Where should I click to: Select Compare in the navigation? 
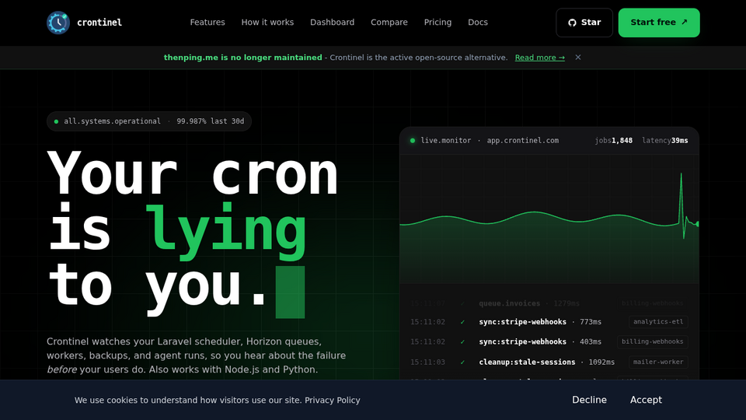click(x=389, y=23)
